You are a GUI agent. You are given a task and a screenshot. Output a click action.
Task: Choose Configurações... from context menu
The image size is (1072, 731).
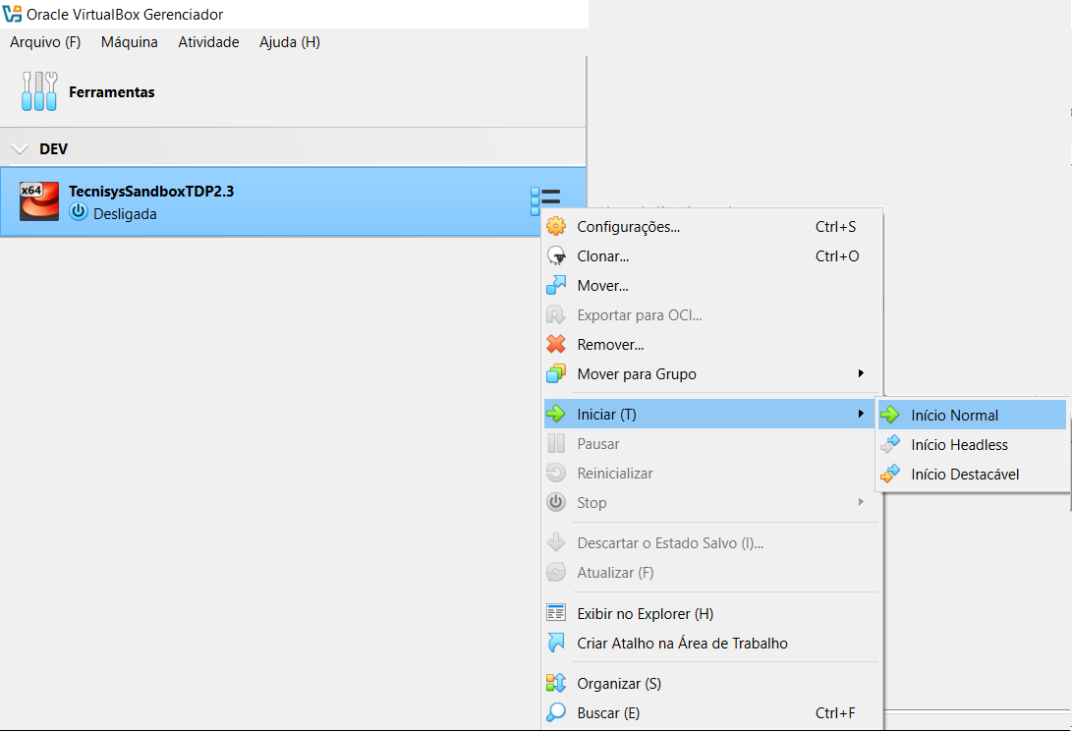point(709,226)
